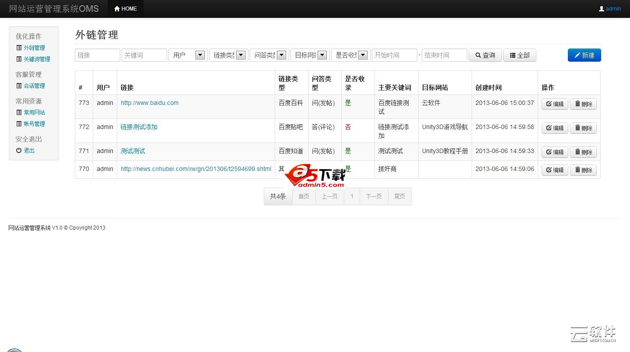The image size is (630, 352).
Task: Go to 上一页 in pagination
Action: click(x=330, y=196)
